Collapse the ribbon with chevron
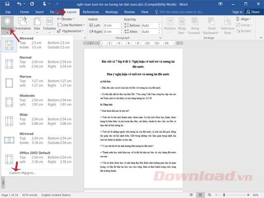The width and height of the screenshot is (264, 198). point(261,38)
